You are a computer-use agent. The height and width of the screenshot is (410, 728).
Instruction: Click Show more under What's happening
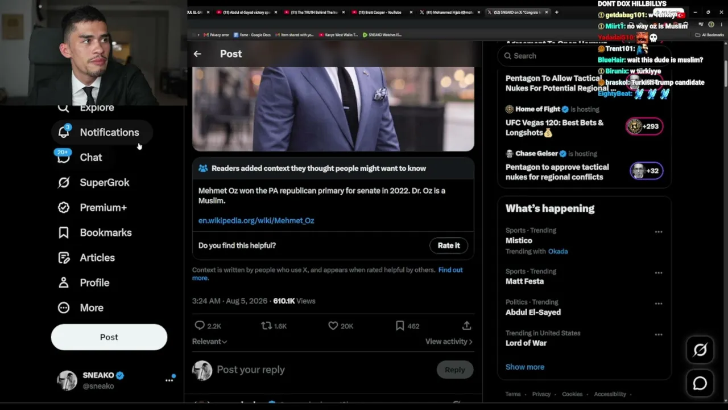tap(525, 367)
